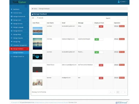The height and width of the screenshot is (104, 139).
Task: Click the Manage Disputes sidebar icon
Action: click(12, 38)
